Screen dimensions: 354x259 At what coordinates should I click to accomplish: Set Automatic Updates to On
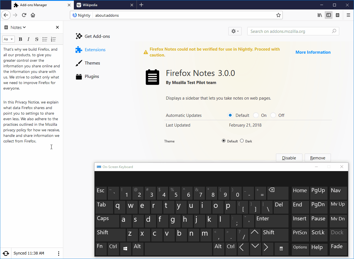click(256, 115)
